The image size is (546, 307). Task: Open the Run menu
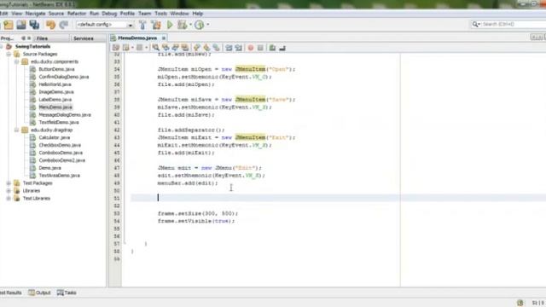click(x=94, y=14)
